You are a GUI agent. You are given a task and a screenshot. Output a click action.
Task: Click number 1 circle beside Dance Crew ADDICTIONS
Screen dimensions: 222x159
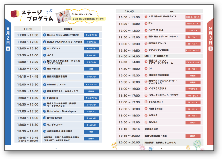(x=44, y=35)
